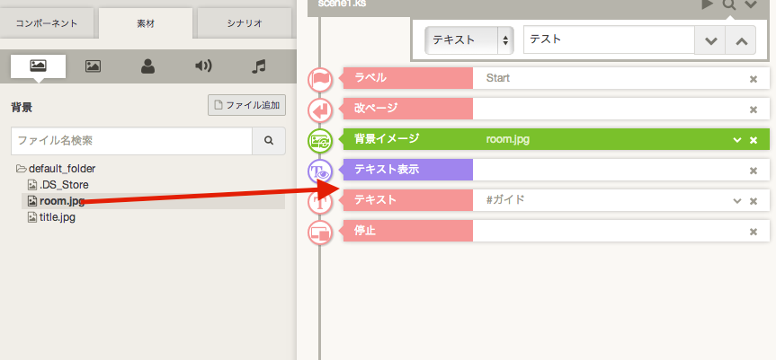776x360 pixels.
Task: Expand the テキスト #ガイド row chevron
Action: (737, 201)
